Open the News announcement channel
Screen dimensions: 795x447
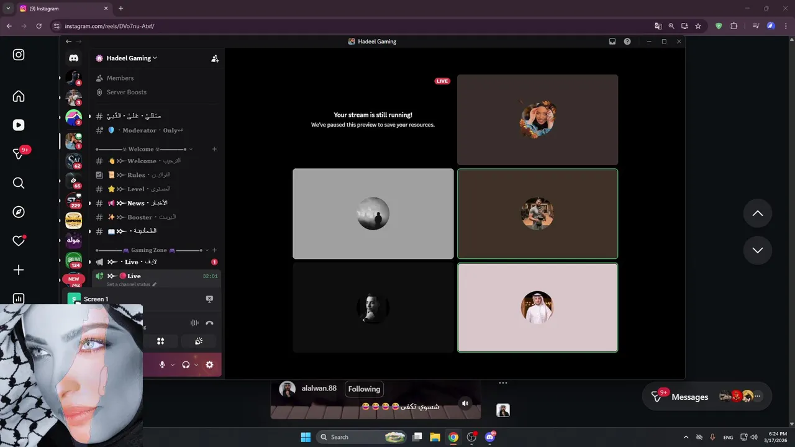click(157, 203)
